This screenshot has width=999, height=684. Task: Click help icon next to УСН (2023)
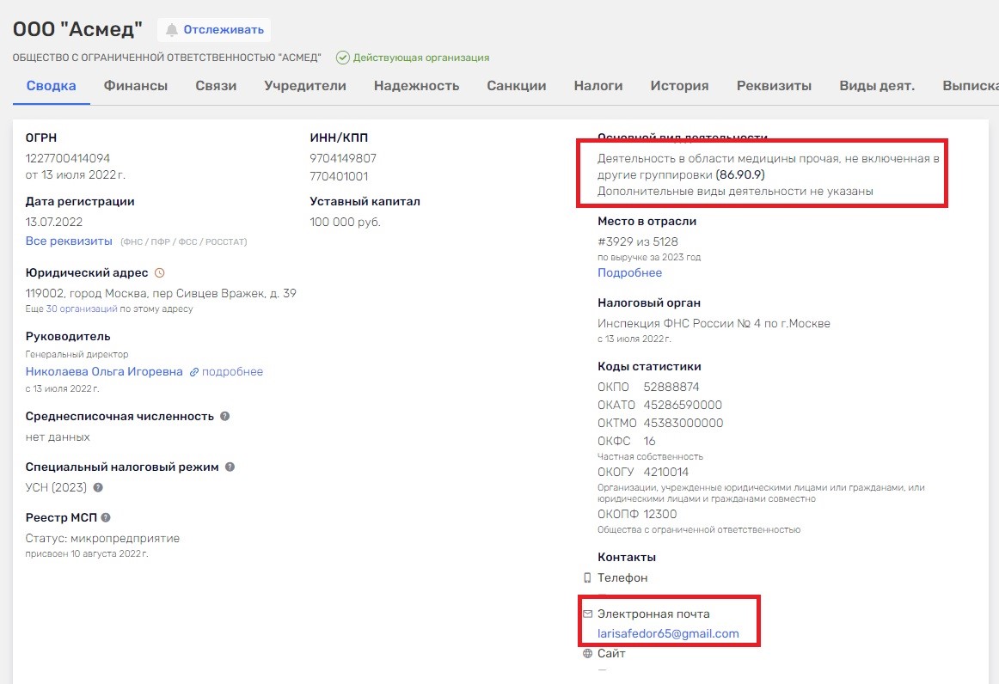[x=98, y=487]
